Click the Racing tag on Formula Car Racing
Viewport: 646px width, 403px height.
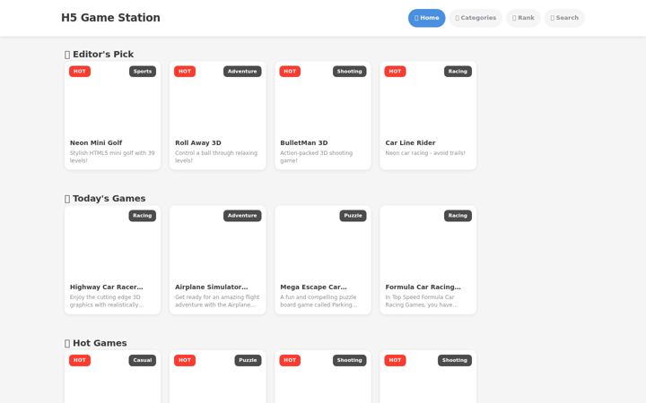pyautogui.click(x=458, y=216)
